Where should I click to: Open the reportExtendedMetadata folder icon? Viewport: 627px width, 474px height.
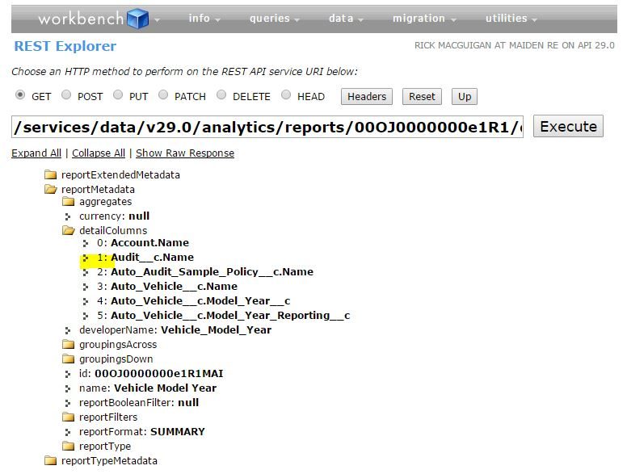tap(50, 174)
